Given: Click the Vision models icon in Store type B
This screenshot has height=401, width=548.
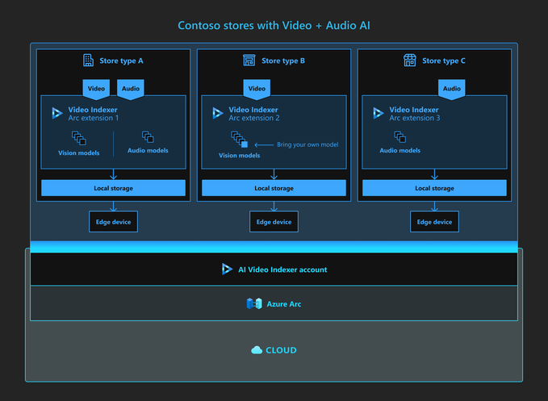Looking at the screenshot, I should (240, 140).
